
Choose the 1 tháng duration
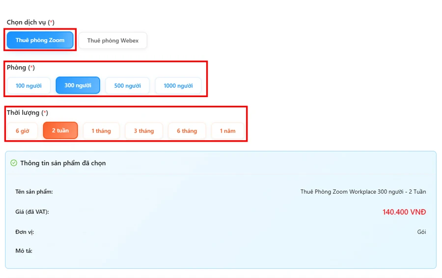pyautogui.click(x=101, y=131)
